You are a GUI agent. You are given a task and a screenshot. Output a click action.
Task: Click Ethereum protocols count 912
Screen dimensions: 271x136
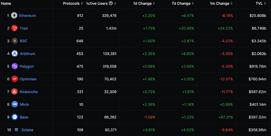pyautogui.click(x=80, y=16)
